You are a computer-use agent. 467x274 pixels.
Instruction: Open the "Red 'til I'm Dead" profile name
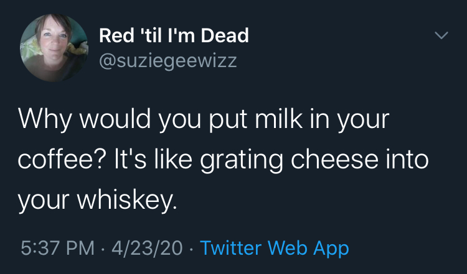pos(174,35)
